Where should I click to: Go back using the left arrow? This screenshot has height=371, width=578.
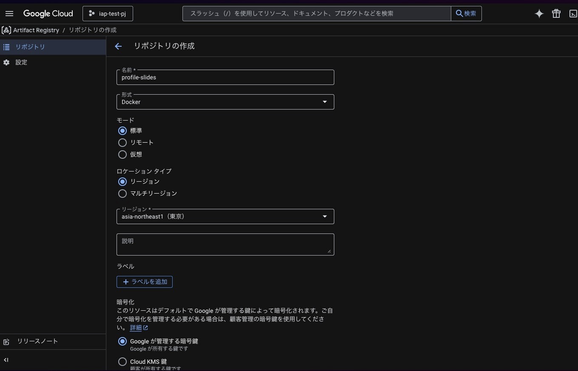click(118, 46)
